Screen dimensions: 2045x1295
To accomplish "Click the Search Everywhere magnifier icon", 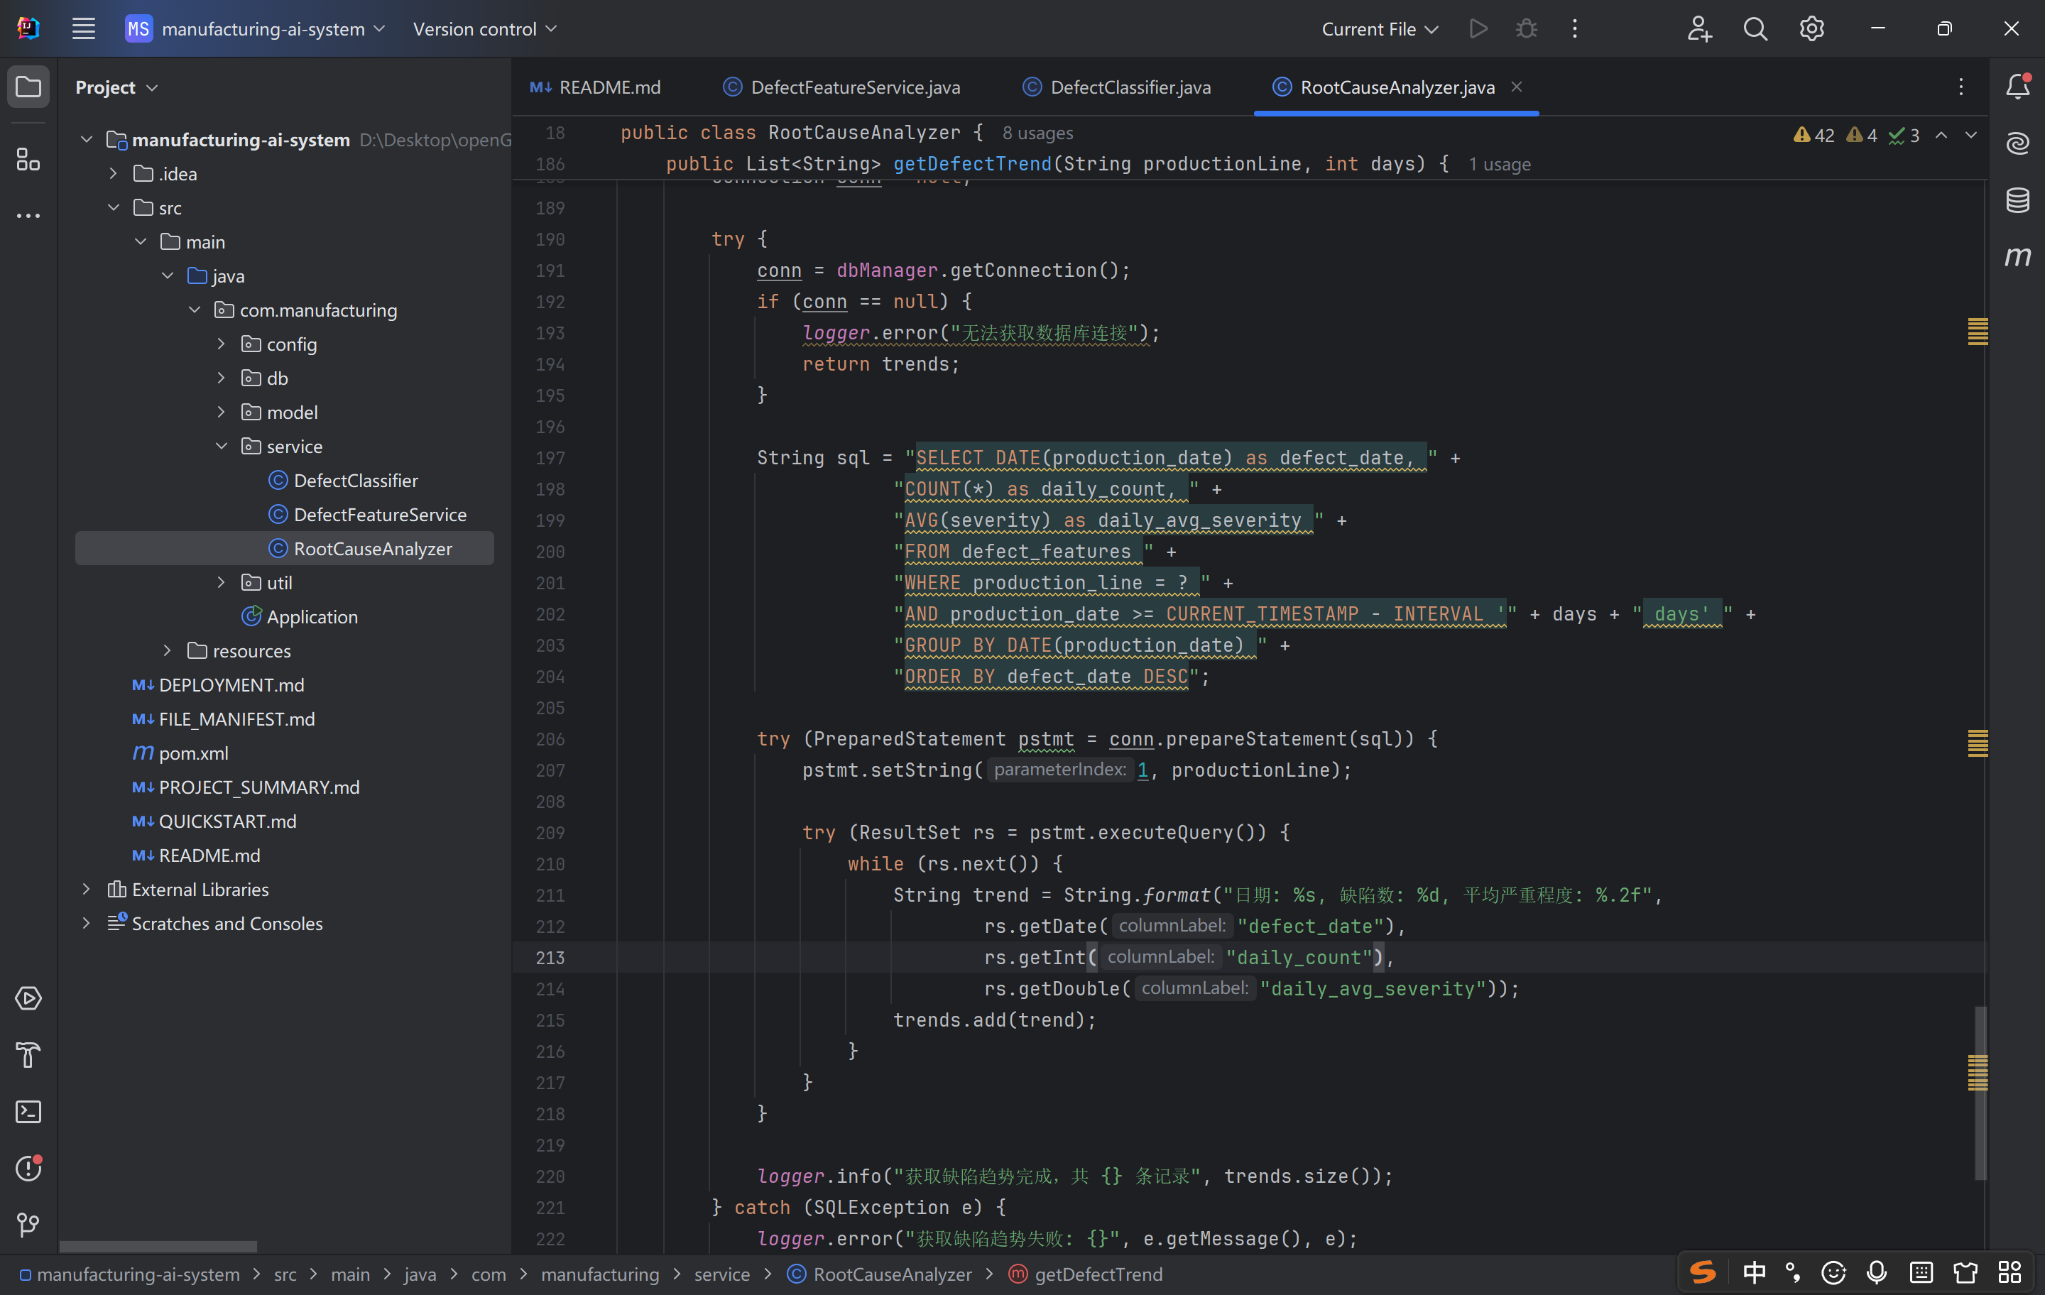I will click(1755, 29).
